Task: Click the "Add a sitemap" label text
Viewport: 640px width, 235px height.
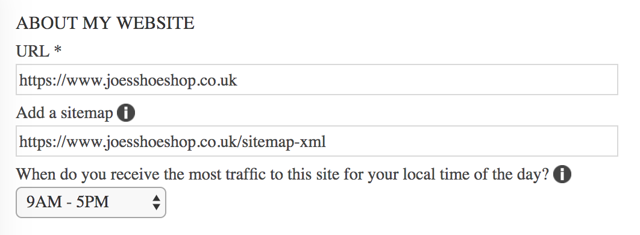Action: [x=64, y=113]
